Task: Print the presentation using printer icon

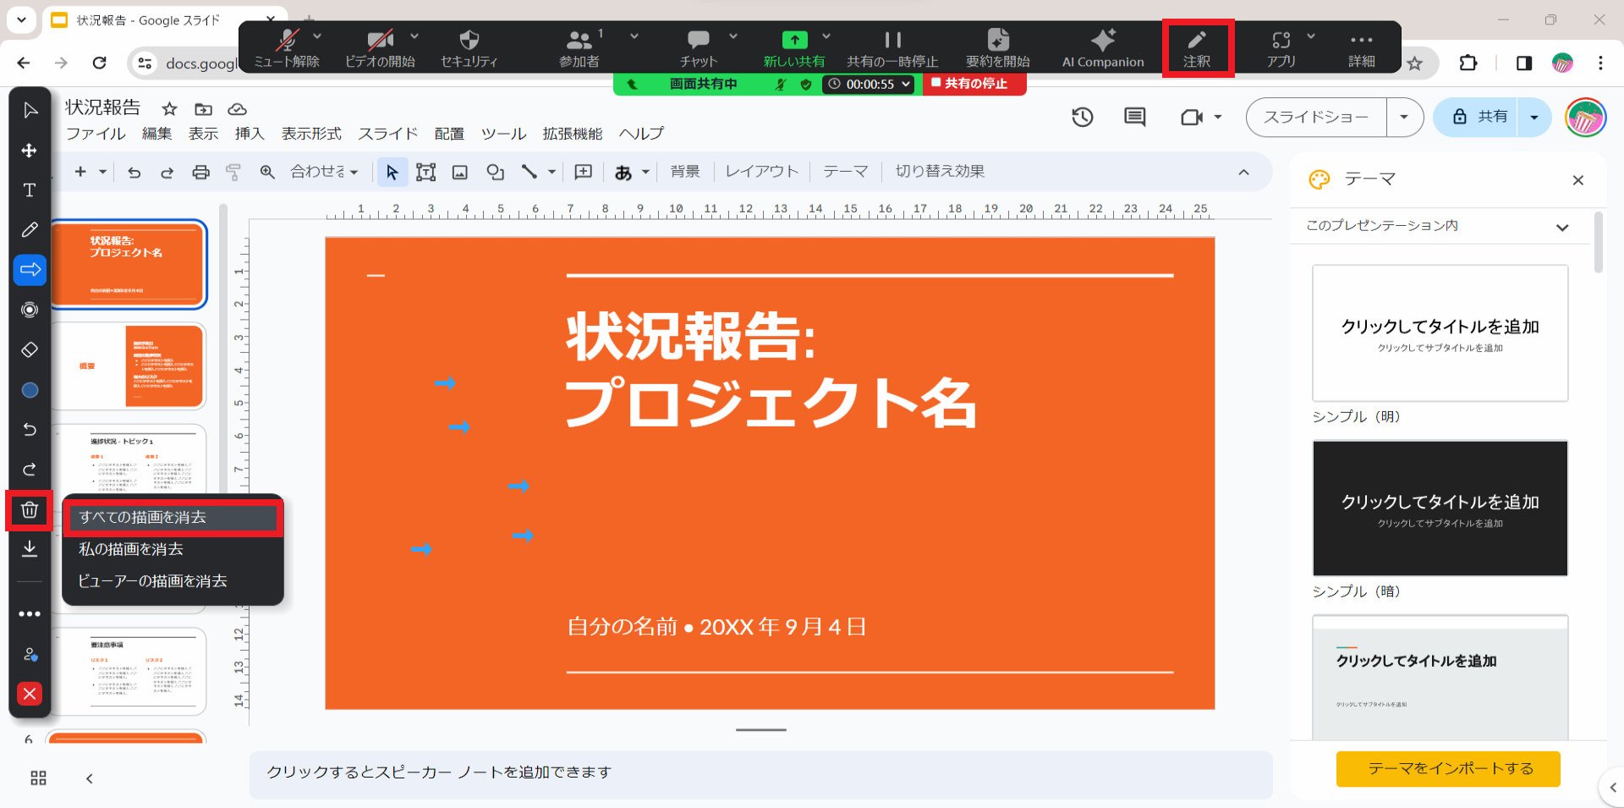Action: [x=200, y=173]
